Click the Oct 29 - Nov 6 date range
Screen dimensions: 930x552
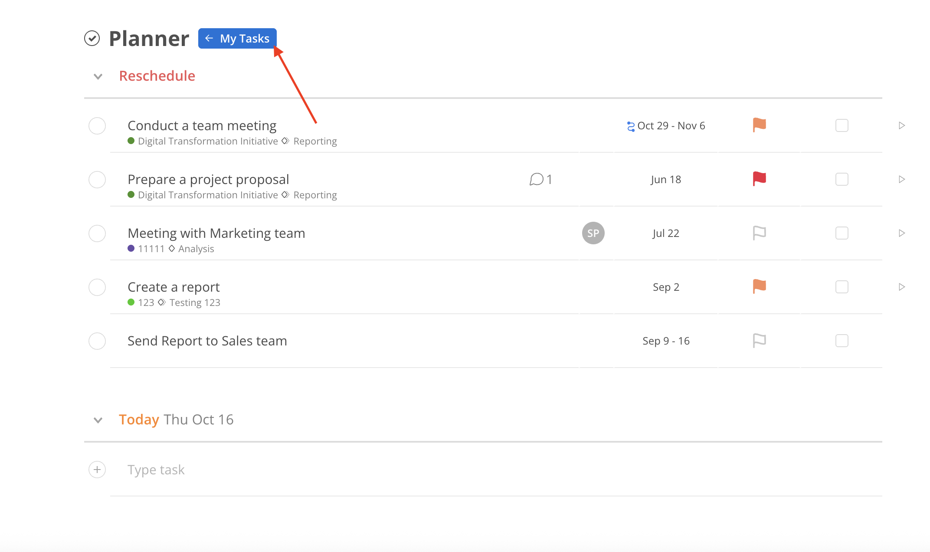point(671,126)
